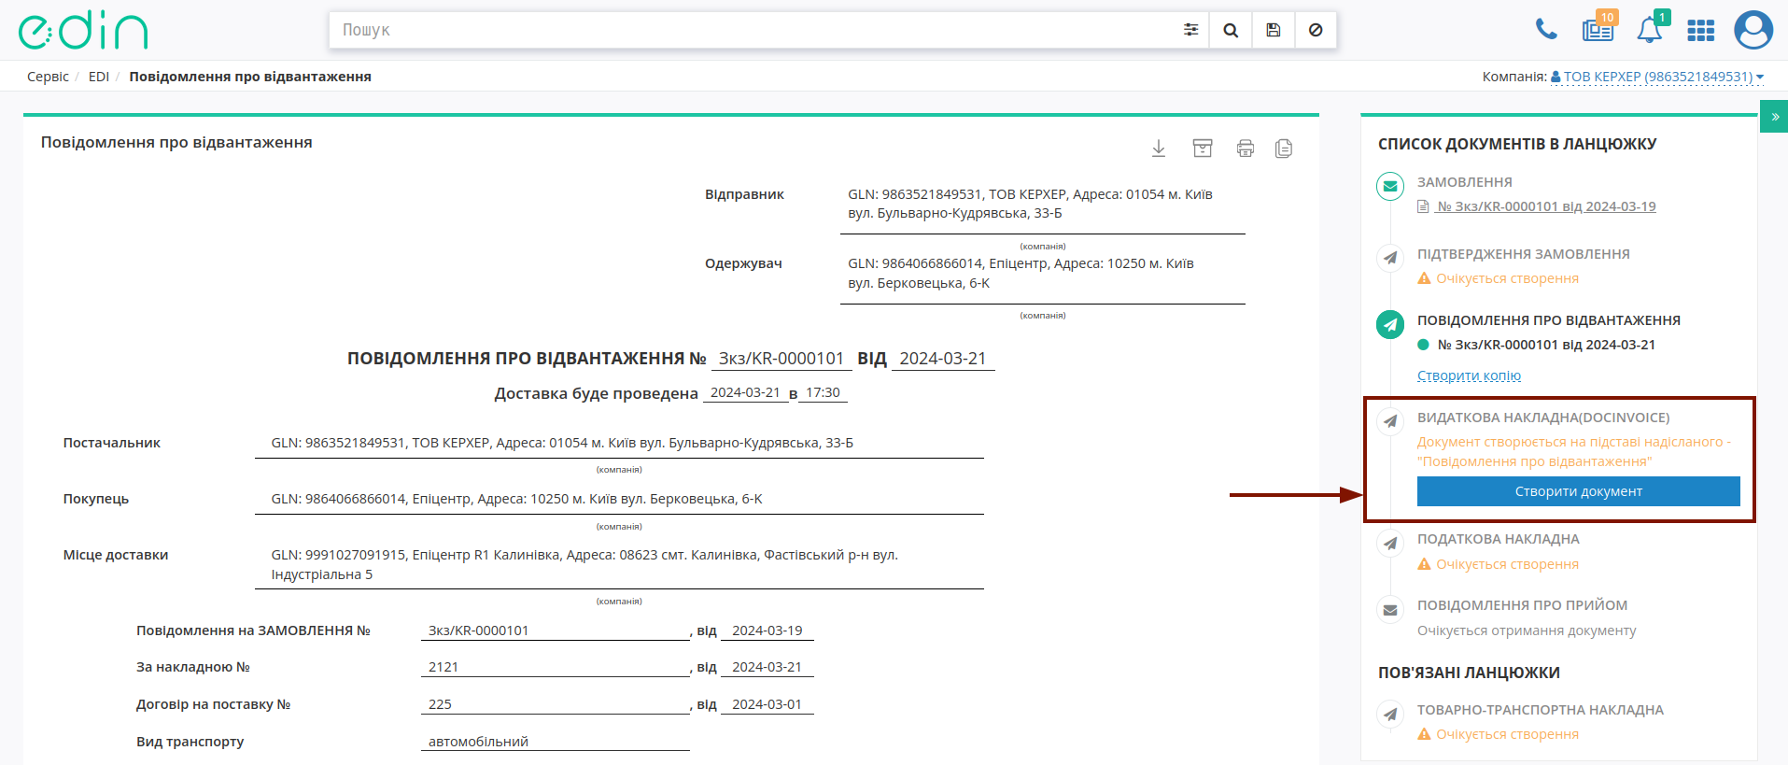Click Очікується отримання документу status text
This screenshot has width=1788, height=765.
(x=1527, y=630)
